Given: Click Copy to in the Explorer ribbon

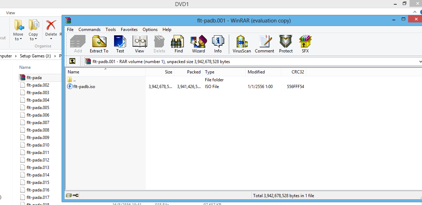Looking at the screenshot, I should (x=34, y=30).
